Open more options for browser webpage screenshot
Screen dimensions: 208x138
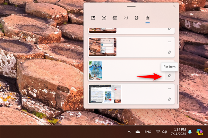click(x=169, y=89)
